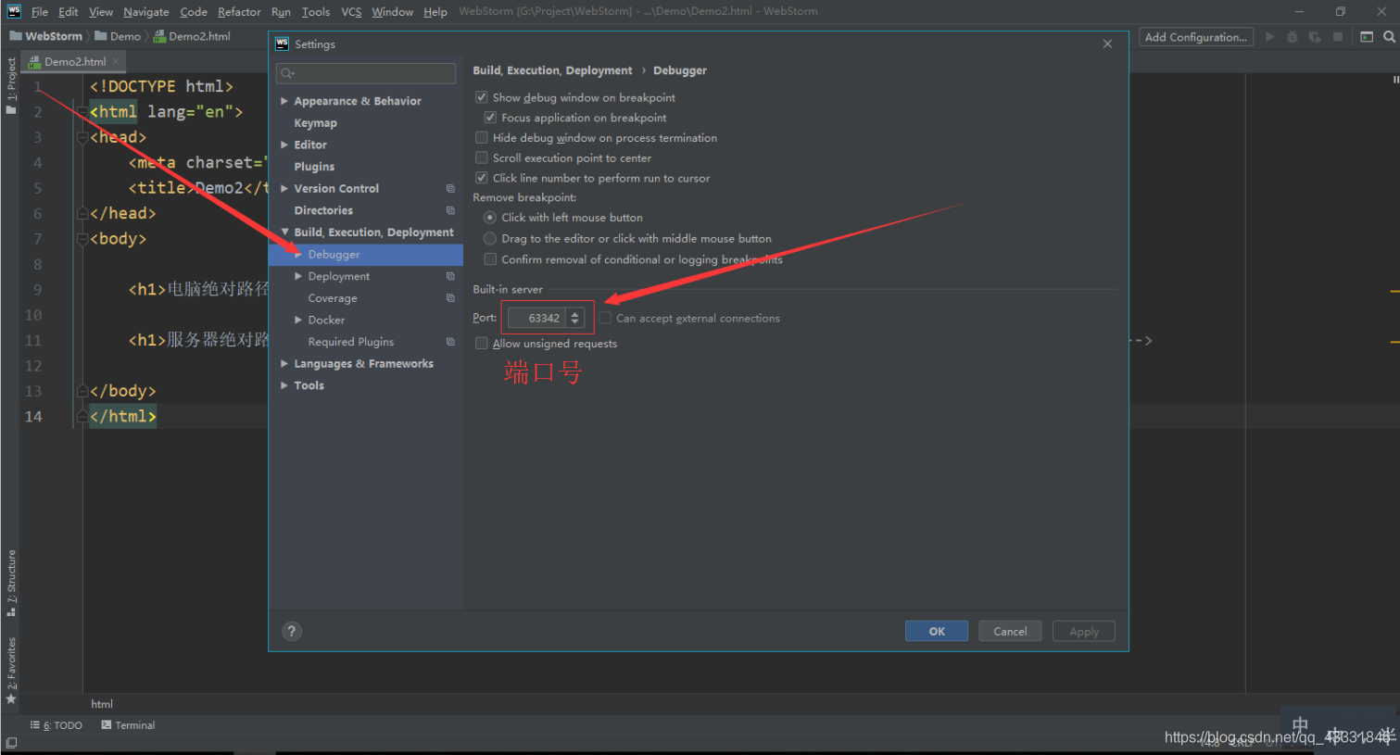Close the Settings dialog with X
The width and height of the screenshot is (1400, 755).
(x=1107, y=44)
